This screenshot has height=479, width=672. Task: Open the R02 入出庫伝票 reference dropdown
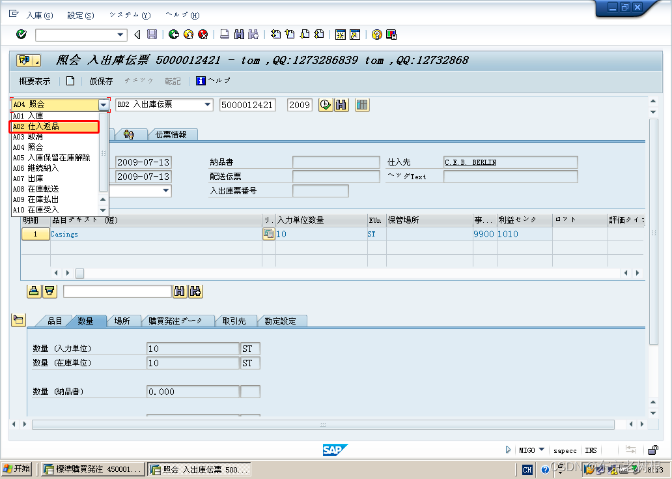click(208, 104)
